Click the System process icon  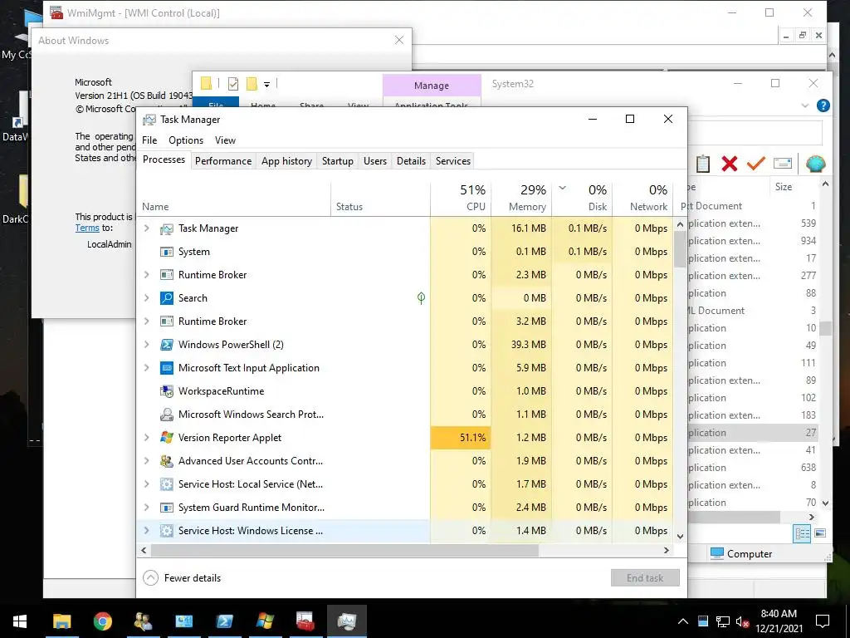coord(166,252)
